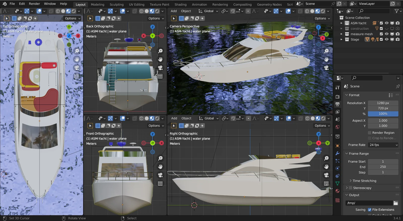Click the camera view icon in Camera Perspective viewport
This screenshot has width=403, height=221.
coord(326,68)
